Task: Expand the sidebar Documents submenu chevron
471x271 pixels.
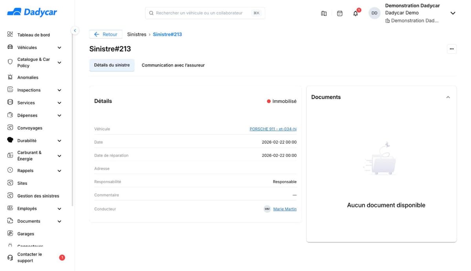Action: click(59, 221)
